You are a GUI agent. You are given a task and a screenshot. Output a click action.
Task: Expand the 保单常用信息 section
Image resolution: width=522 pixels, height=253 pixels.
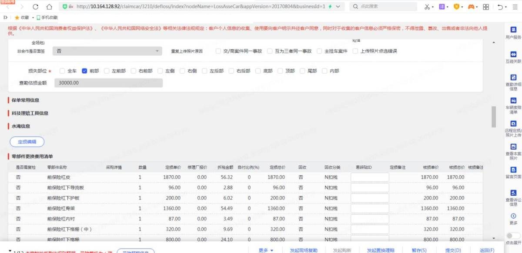tap(25, 100)
